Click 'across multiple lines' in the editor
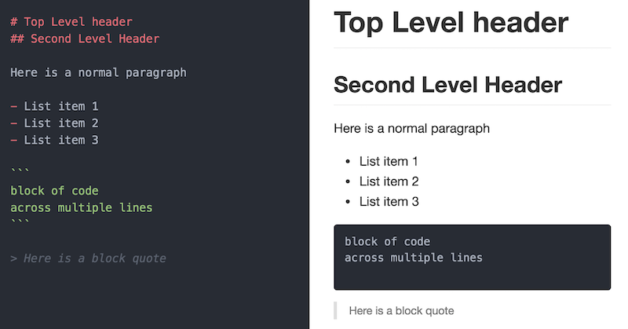The width and height of the screenshot is (628, 329). tap(82, 207)
